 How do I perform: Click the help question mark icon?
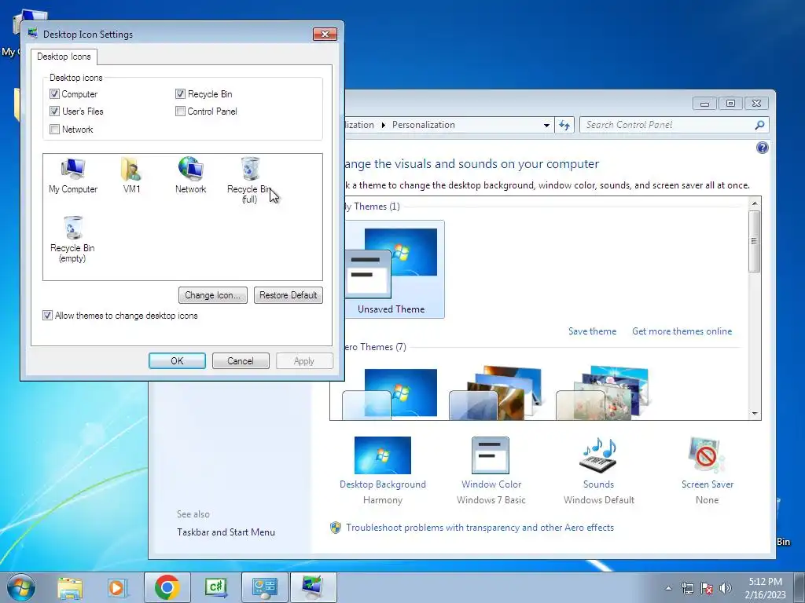click(763, 148)
